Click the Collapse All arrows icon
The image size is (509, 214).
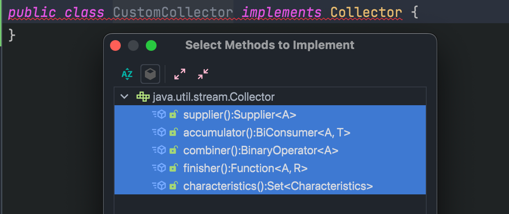click(x=203, y=74)
